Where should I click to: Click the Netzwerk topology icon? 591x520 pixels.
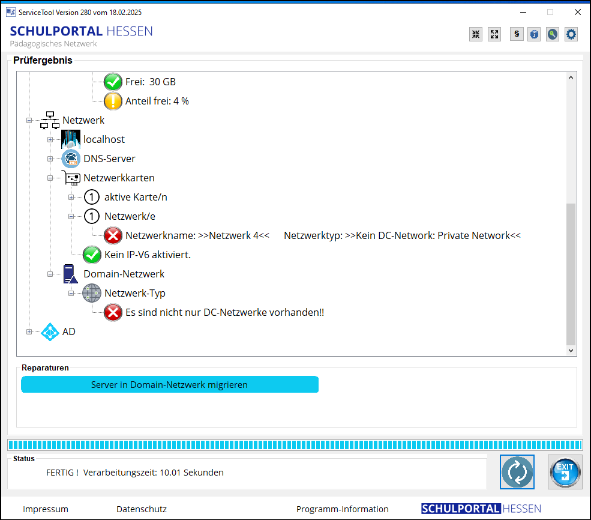click(x=50, y=120)
